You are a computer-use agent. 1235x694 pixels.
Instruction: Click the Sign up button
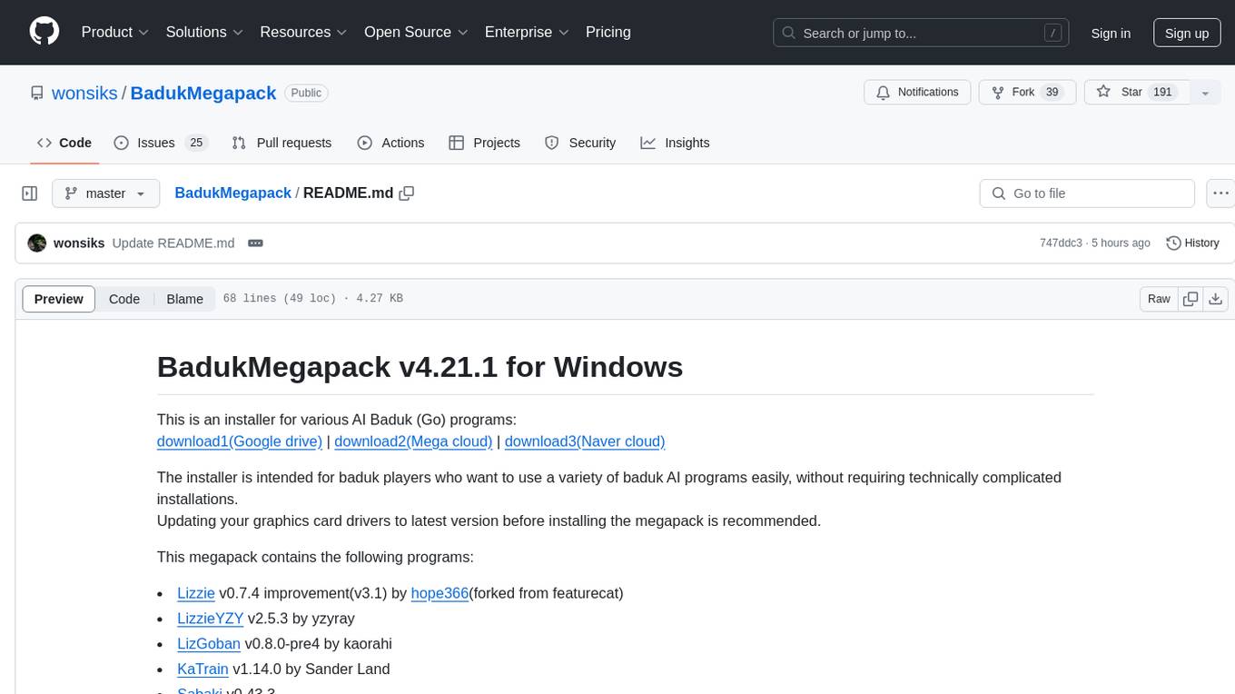coord(1187,33)
